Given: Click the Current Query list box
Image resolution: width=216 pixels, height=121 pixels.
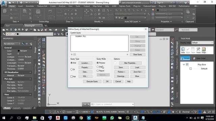Looking at the screenshot, I should 100,43.
